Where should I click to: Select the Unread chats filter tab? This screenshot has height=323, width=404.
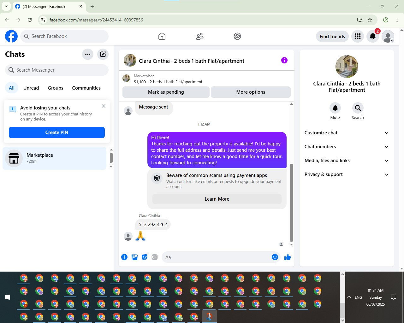click(31, 88)
